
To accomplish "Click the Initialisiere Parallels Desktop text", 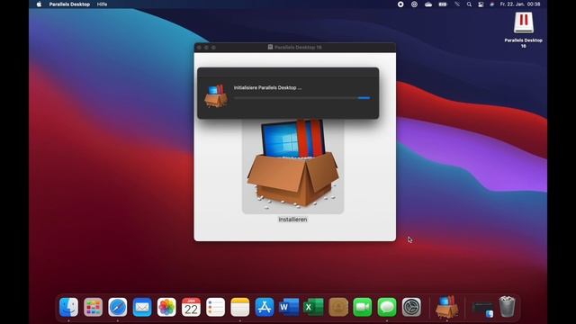I will [x=267, y=88].
